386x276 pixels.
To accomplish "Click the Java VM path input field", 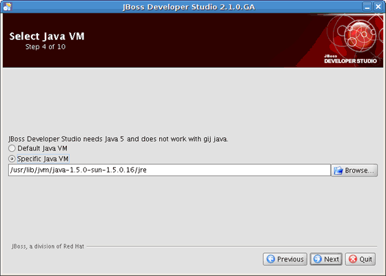I will click(x=170, y=170).
